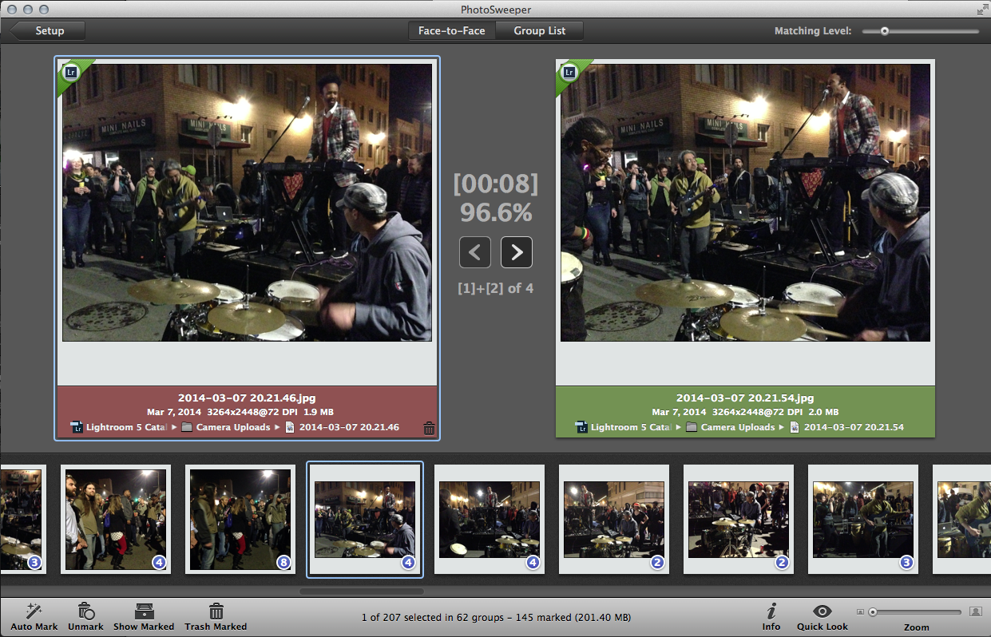Adjust the Matching Level slider
The image size is (991, 637).
[x=885, y=31]
